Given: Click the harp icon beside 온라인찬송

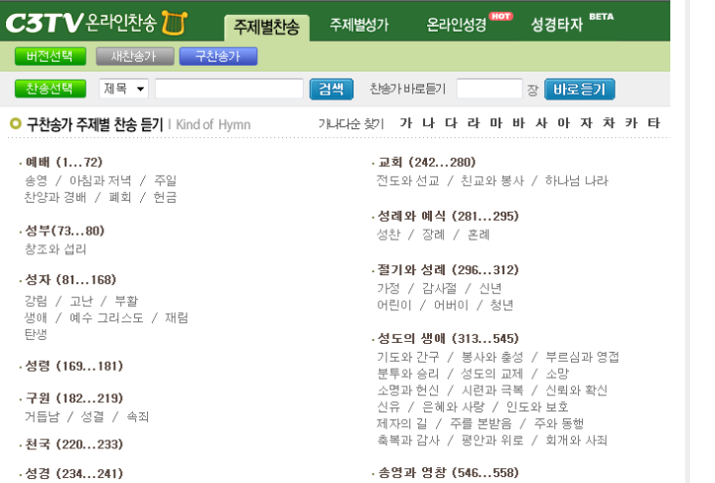Looking at the screenshot, I should pos(174,23).
